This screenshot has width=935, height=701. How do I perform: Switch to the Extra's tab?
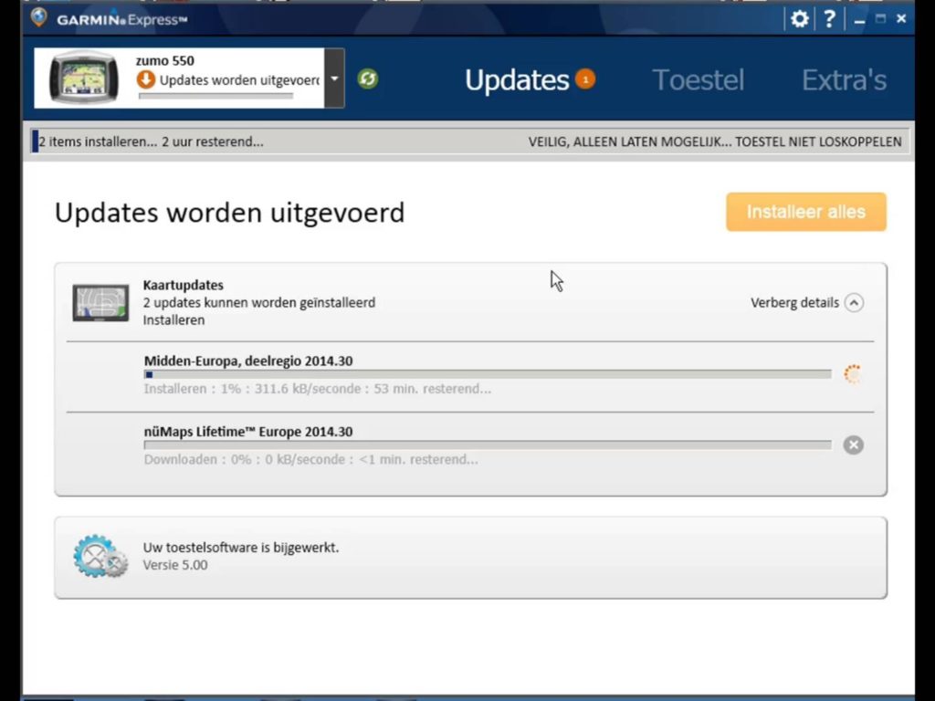tap(843, 80)
